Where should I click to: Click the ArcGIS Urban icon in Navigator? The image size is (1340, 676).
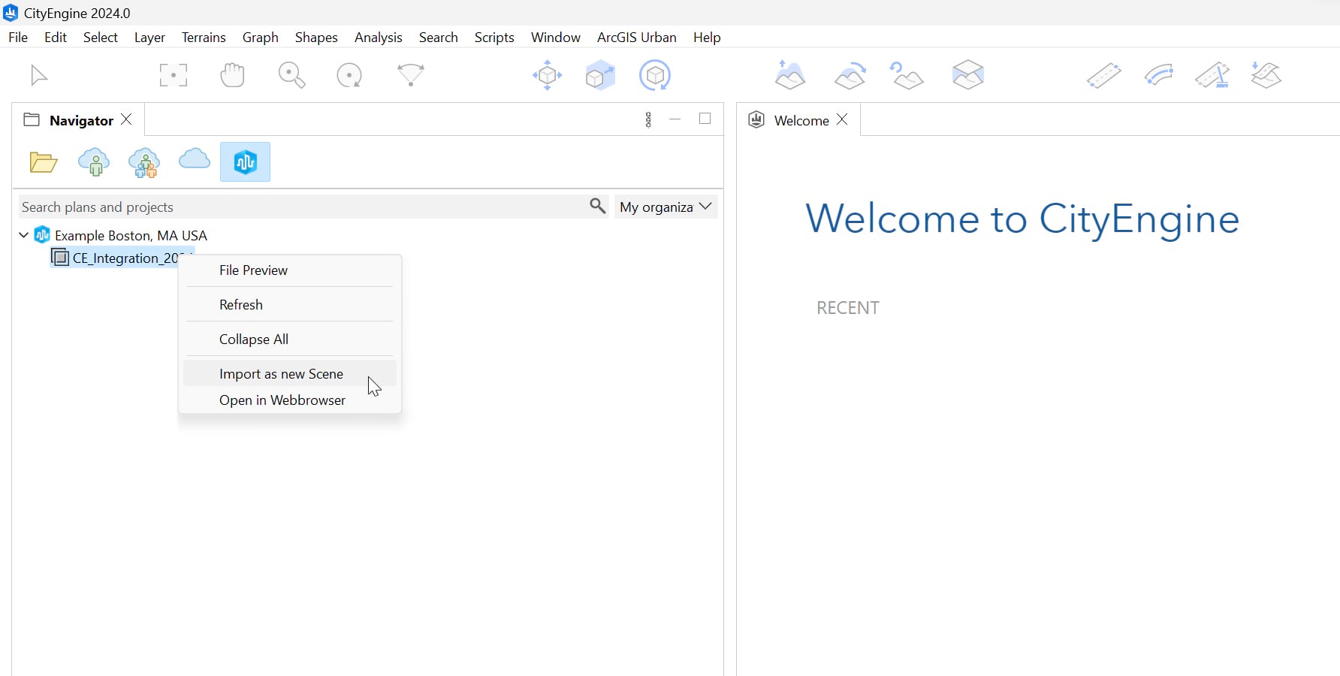click(x=245, y=161)
